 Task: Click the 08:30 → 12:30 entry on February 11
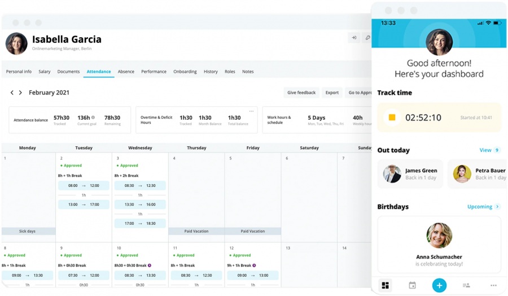point(196,275)
